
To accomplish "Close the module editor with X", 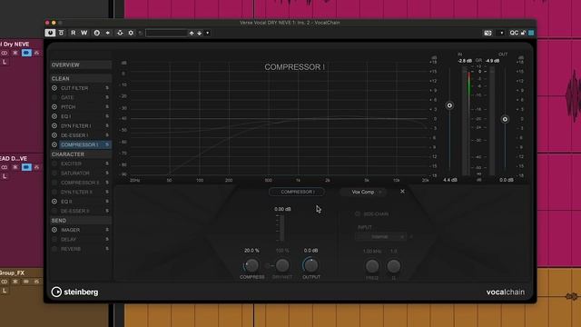I will pos(402,192).
